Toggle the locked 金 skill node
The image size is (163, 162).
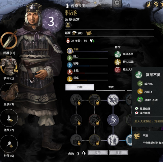coord(76,120)
